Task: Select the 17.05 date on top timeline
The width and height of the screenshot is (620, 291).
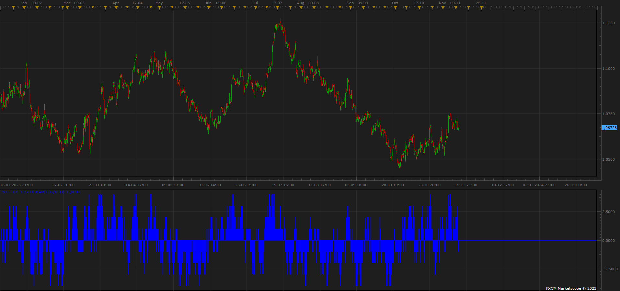Action: click(x=185, y=3)
